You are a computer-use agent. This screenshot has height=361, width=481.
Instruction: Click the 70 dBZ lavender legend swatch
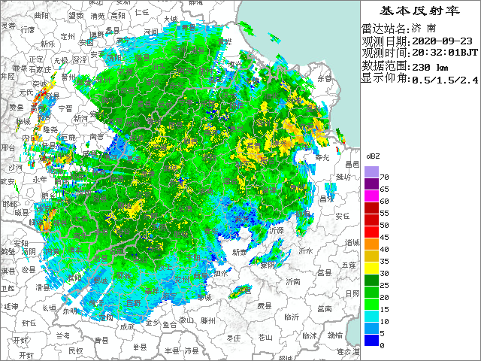[371, 172]
